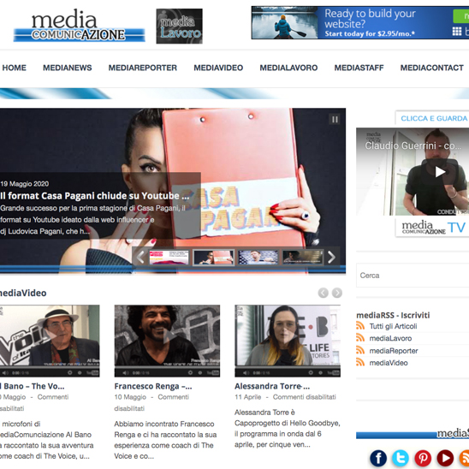Click the '19 Maggio 2020' date
Screen dimensions: 469x469
pos(25,184)
